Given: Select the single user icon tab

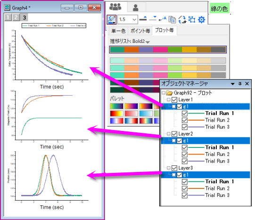Looking at the screenshot, I should pyautogui.click(x=135, y=8).
